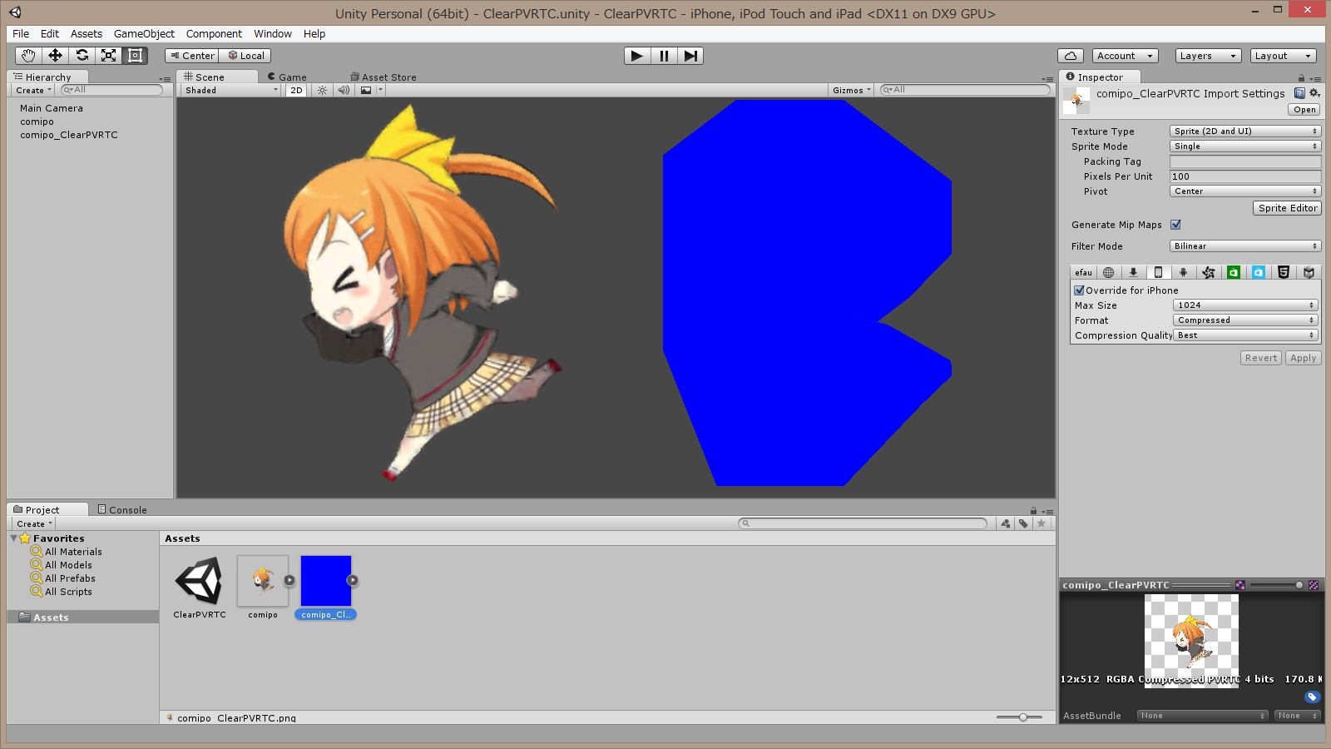This screenshot has height=749, width=1331.
Task: Select the Android platform tab icon
Action: click(x=1183, y=272)
